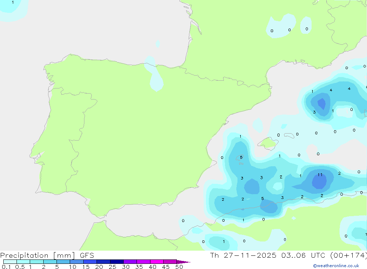Click the "25" legend scale label
This screenshot has height=269, width=367.
click(113, 267)
